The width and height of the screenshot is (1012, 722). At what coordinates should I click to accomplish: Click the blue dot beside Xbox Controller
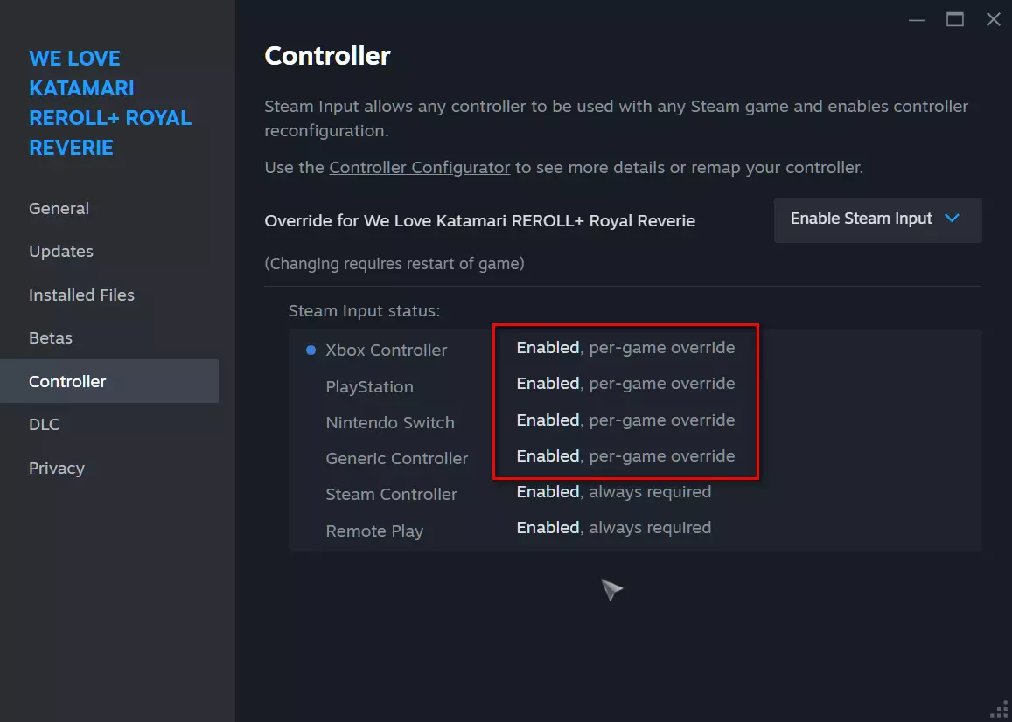coord(311,351)
